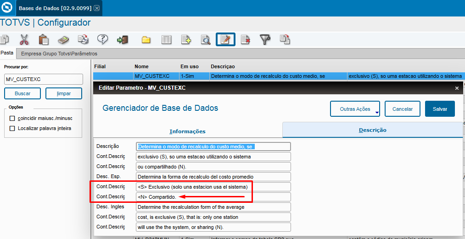Click the delete record icon
Screen dimensions: 465x239
tap(245, 40)
